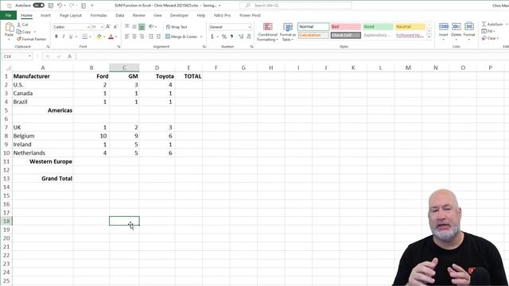The height and width of the screenshot is (286, 509).
Task: Toggle Bold formatting
Action: point(56,37)
